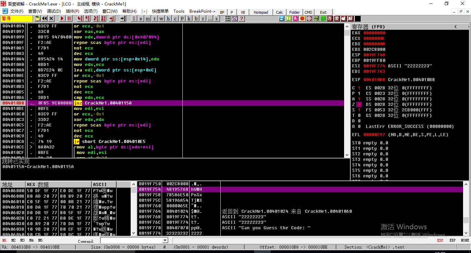Toggle the C flag value
Image resolution: width=471 pixels, height=253 pixels.
[x=359, y=88]
